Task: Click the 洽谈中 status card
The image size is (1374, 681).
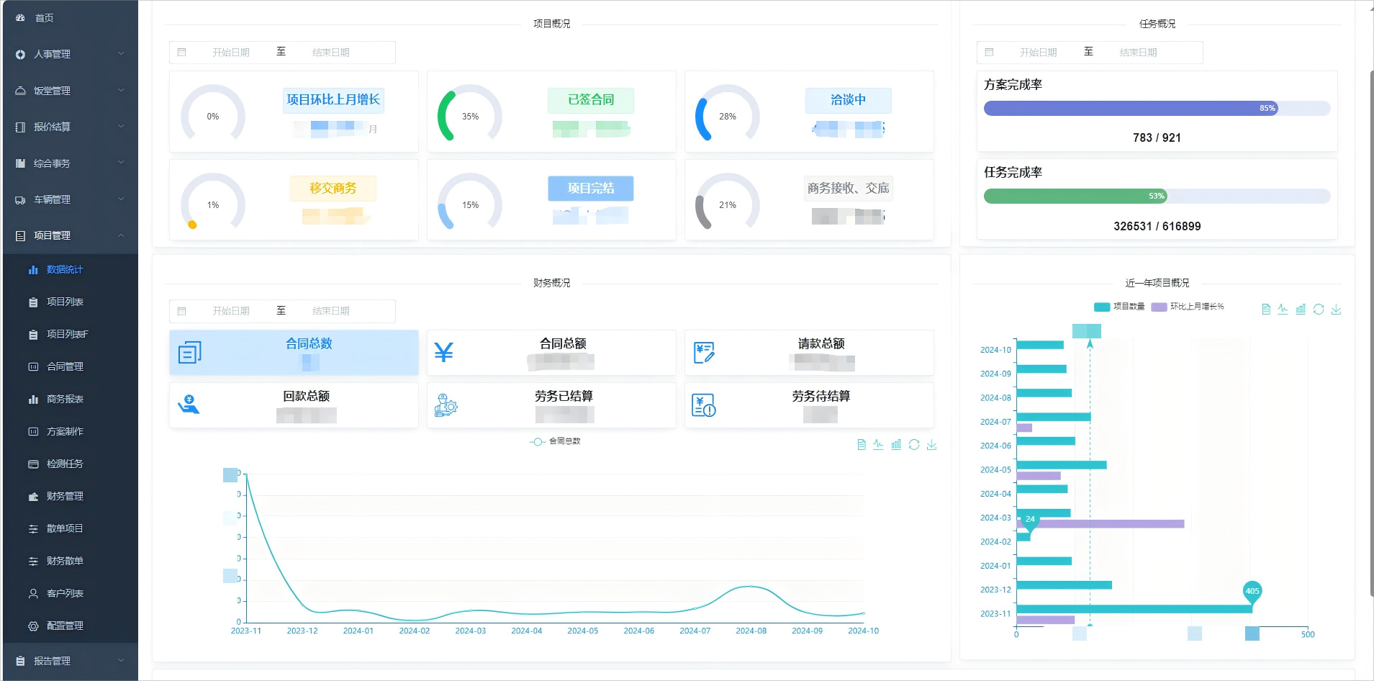Action: (x=848, y=100)
